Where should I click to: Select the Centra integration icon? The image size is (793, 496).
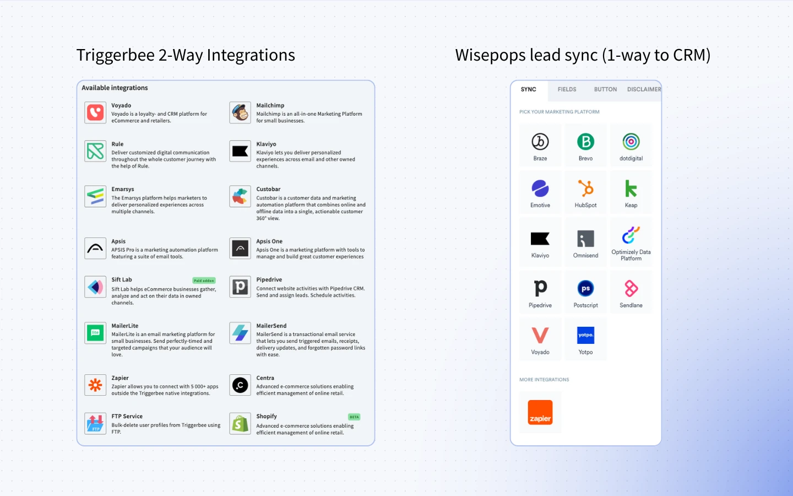click(x=240, y=385)
